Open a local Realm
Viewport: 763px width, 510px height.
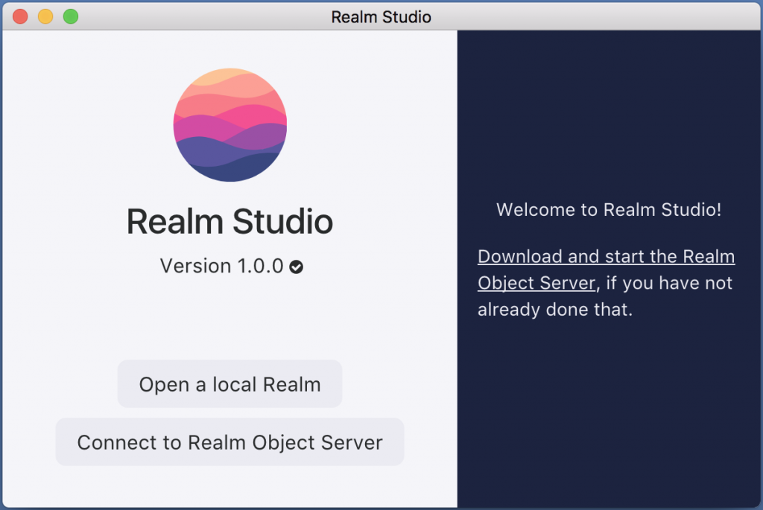[229, 384]
